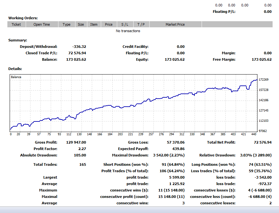The height and width of the screenshot is (213, 279).
Task: Click the Balance label inside chart
Action: [16, 77]
